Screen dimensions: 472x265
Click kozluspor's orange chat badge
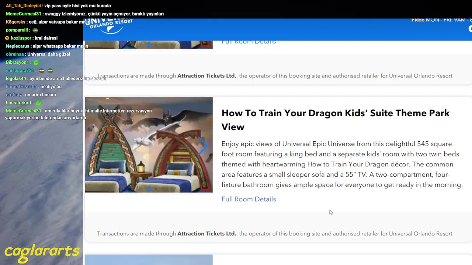7,38
